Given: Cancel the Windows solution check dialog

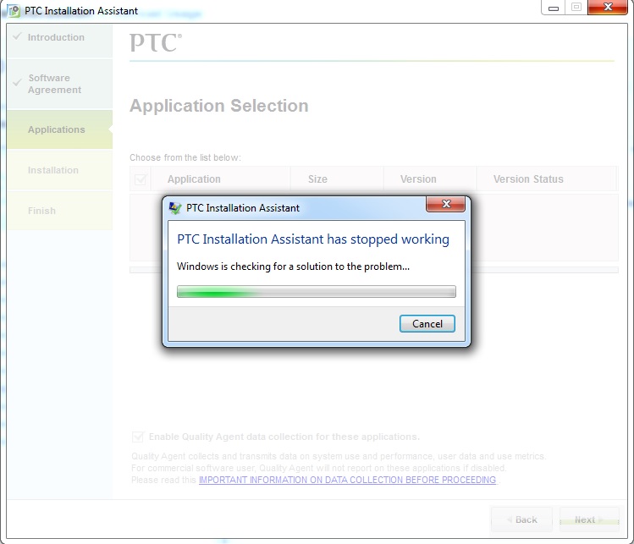Looking at the screenshot, I should 427,324.
